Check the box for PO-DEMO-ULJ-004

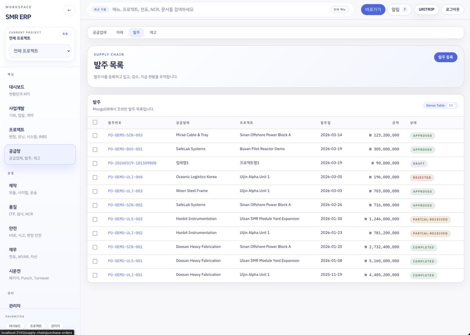coord(95,177)
